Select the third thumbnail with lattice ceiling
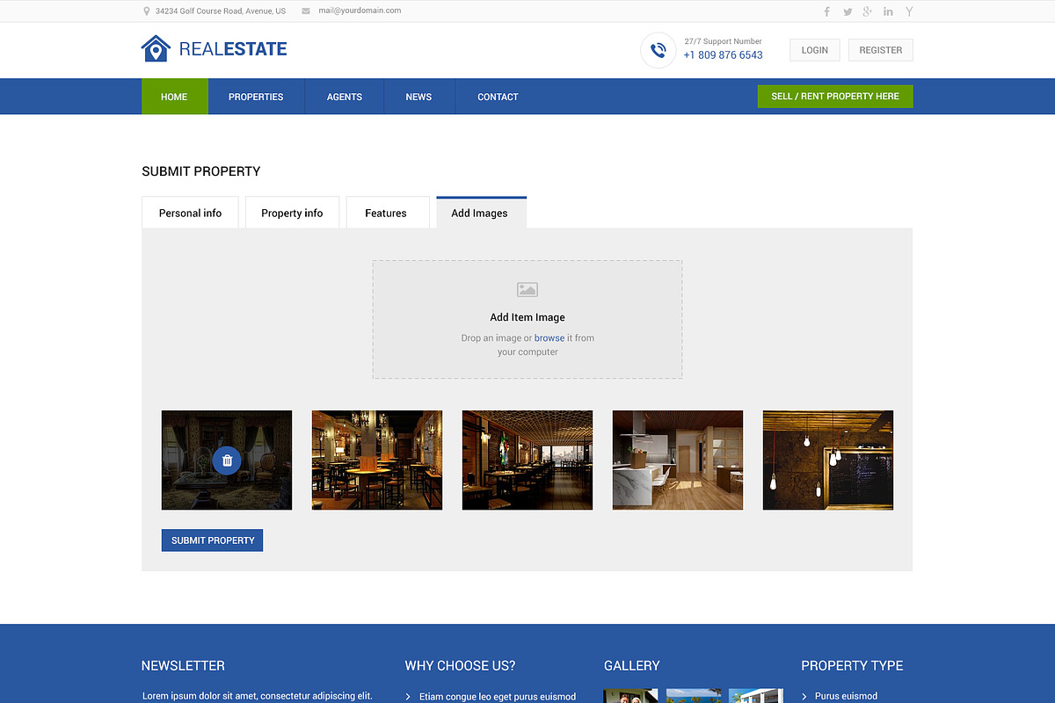1055x703 pixels. pos(527,460)
